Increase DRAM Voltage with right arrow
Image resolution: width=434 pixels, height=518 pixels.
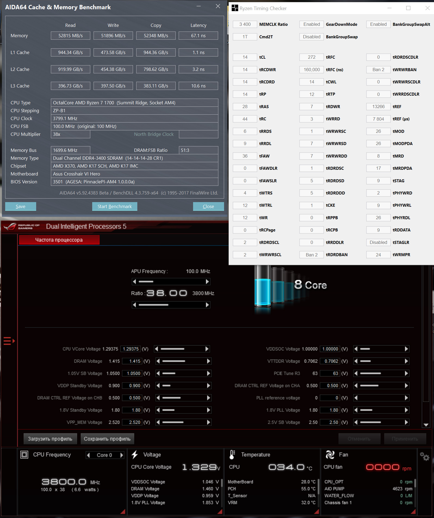pyautogui.click(x=209, y=361)
